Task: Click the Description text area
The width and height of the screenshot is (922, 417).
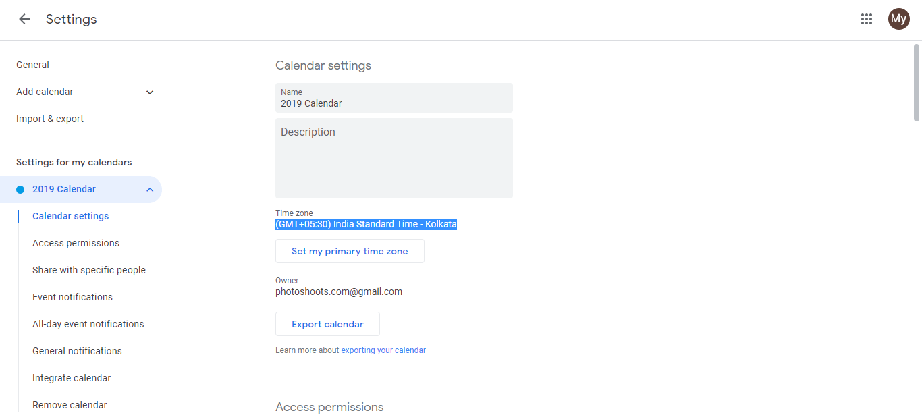Action: (x=394, y=158)
